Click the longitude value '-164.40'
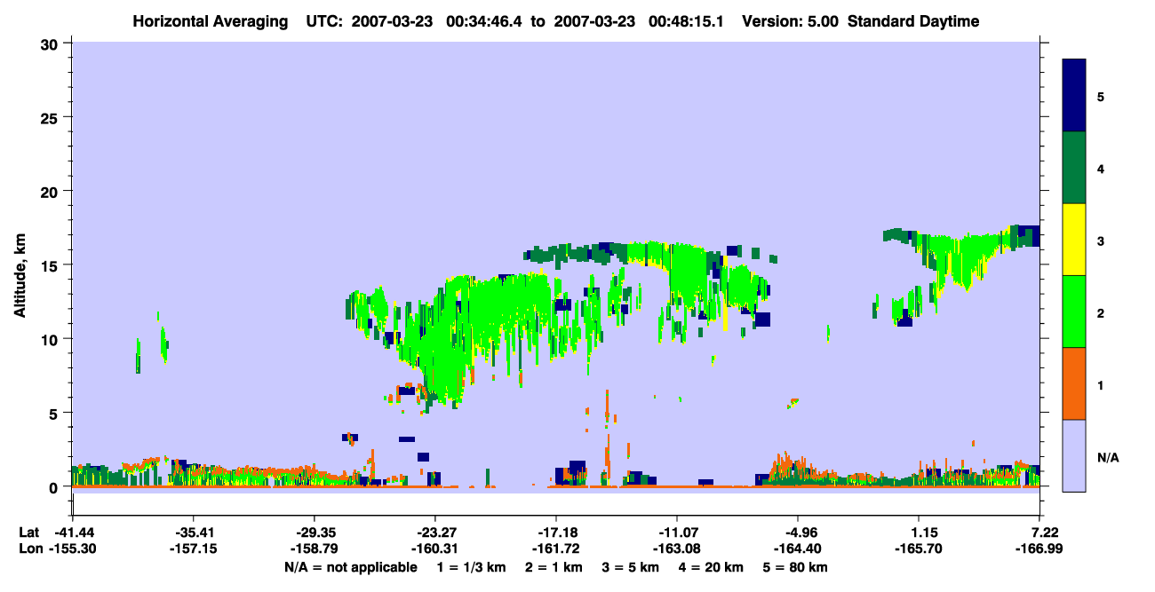The image size is (1155, 592). (798, 549)
